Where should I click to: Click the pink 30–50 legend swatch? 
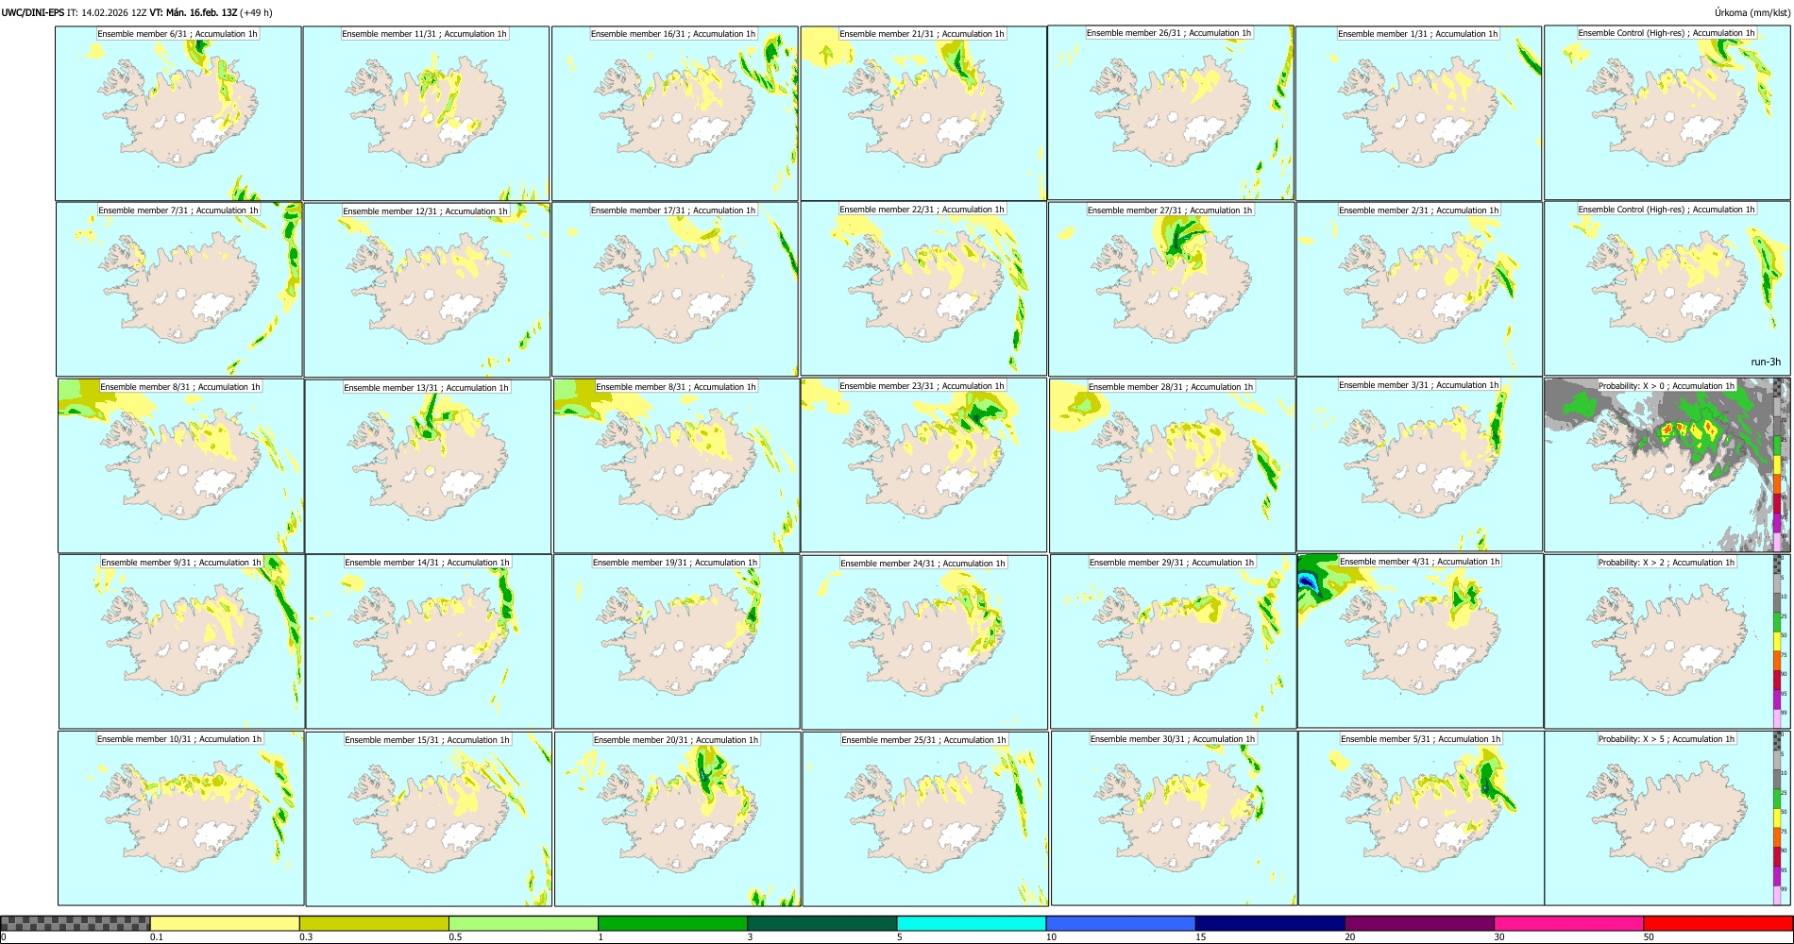(1569, 923)
